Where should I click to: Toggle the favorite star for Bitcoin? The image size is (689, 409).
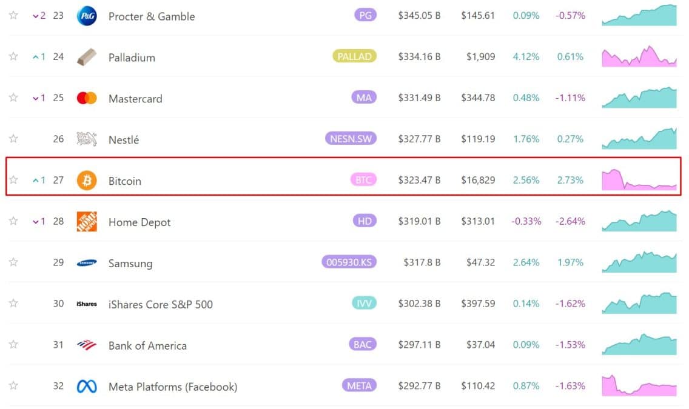coord(13,180)
